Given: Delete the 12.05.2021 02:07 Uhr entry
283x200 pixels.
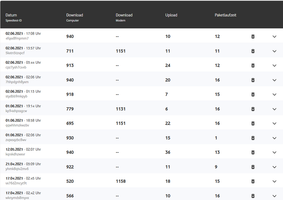Looking at the screenshot, I should click(253, 152).
